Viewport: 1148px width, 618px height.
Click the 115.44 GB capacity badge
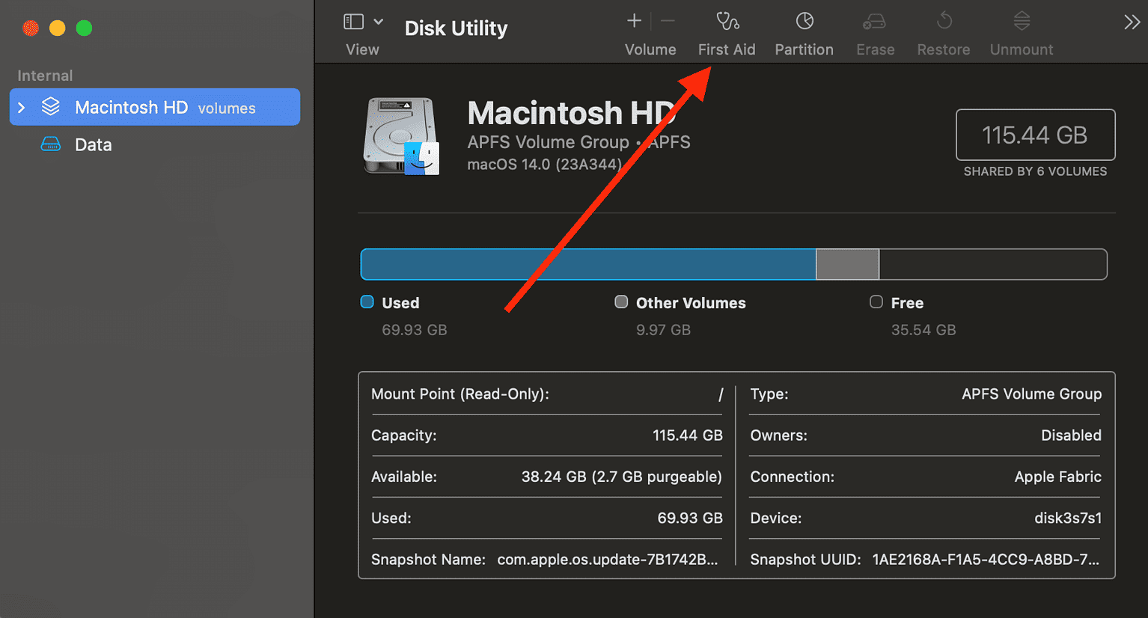click(1035, 135)
